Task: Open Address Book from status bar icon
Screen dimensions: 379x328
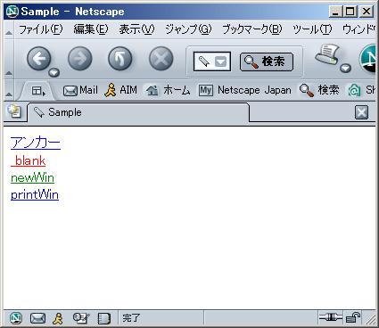Action: 104,318
